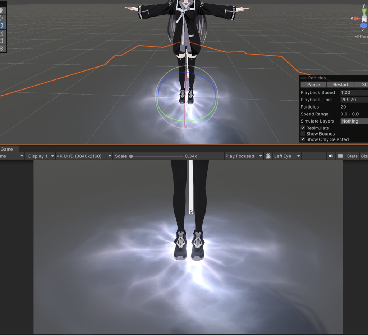Uncheck Show Only Selected
This screenshot has width=368, height=335.
pyautogui.click(x=303, y=139)
